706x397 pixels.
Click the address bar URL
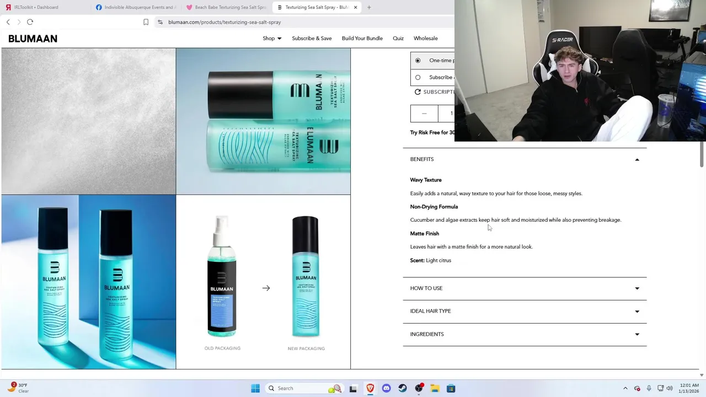(224, 22)
